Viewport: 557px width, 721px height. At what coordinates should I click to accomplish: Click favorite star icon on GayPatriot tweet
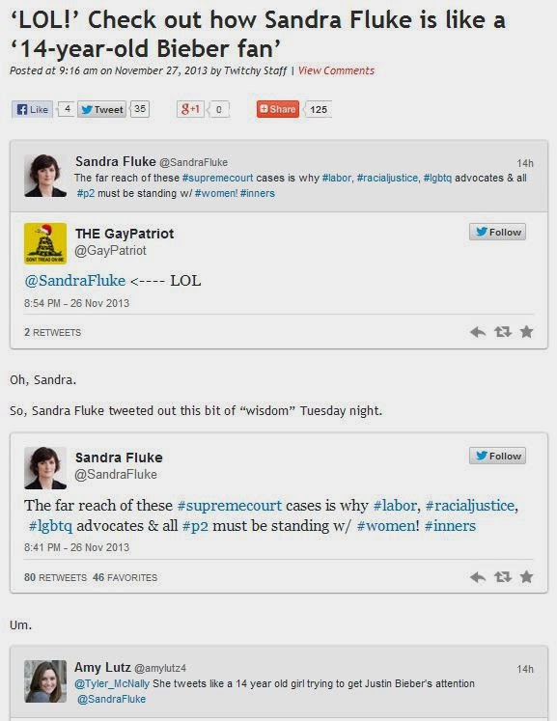[x=527, y=331]
